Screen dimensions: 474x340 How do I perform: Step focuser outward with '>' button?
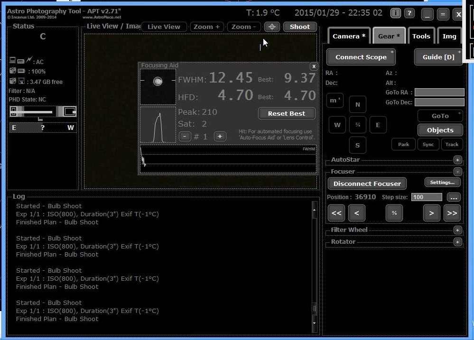[431, 213]
